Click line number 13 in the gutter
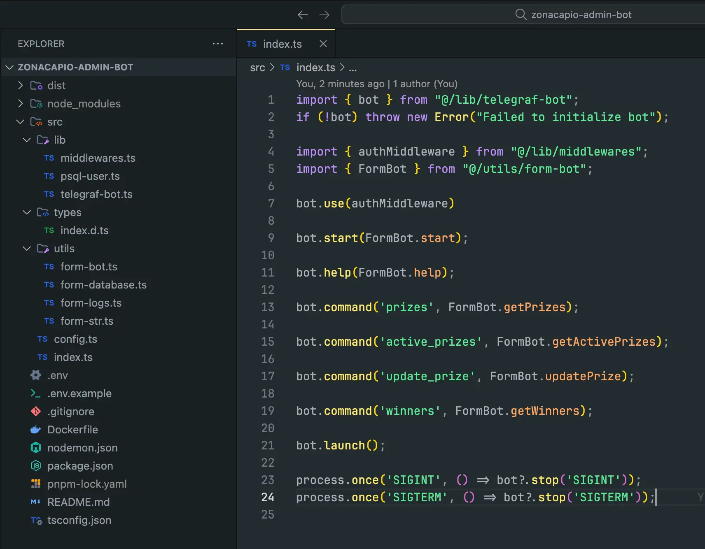This screenshot has height=549, width=705. tap(268, 307)
